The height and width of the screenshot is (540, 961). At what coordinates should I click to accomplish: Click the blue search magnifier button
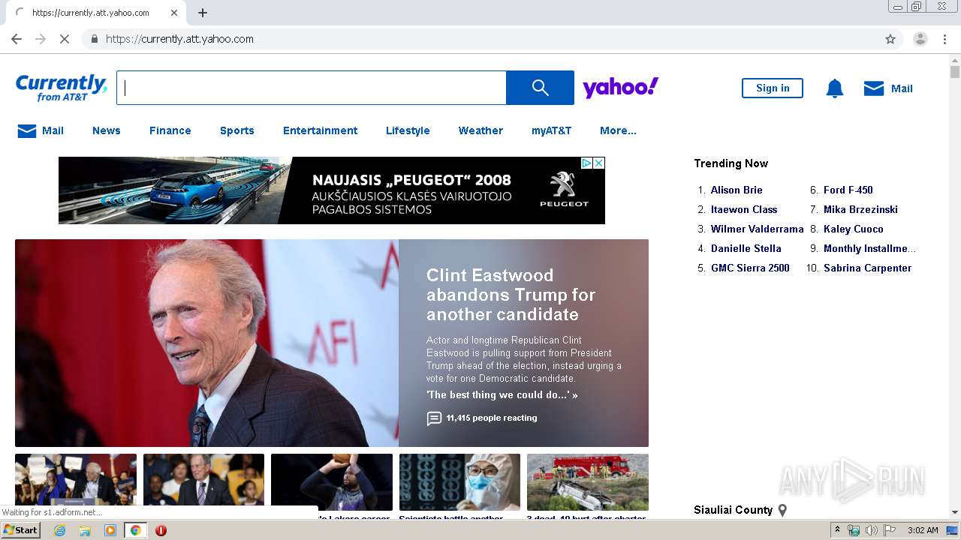(540, 88)
